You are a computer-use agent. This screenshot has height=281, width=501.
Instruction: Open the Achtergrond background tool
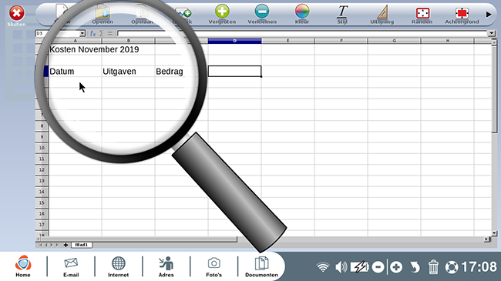pyautogui.click(x=462, y=13)
